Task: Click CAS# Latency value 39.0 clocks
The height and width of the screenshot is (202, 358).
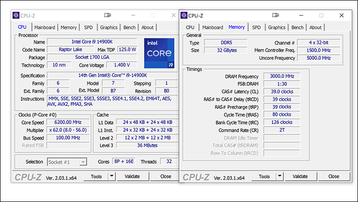Action: [x=282, y=92]
